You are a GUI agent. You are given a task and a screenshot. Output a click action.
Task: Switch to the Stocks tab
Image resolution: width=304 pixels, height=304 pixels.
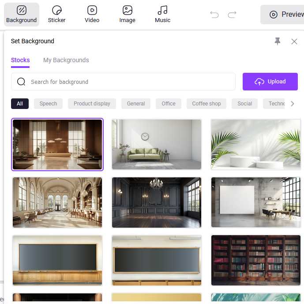[20, 60]
